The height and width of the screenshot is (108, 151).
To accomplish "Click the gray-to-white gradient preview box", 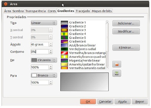I will (x=84, y=82).
